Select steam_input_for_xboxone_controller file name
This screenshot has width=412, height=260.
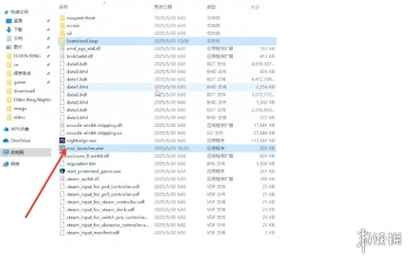[108, 225]
